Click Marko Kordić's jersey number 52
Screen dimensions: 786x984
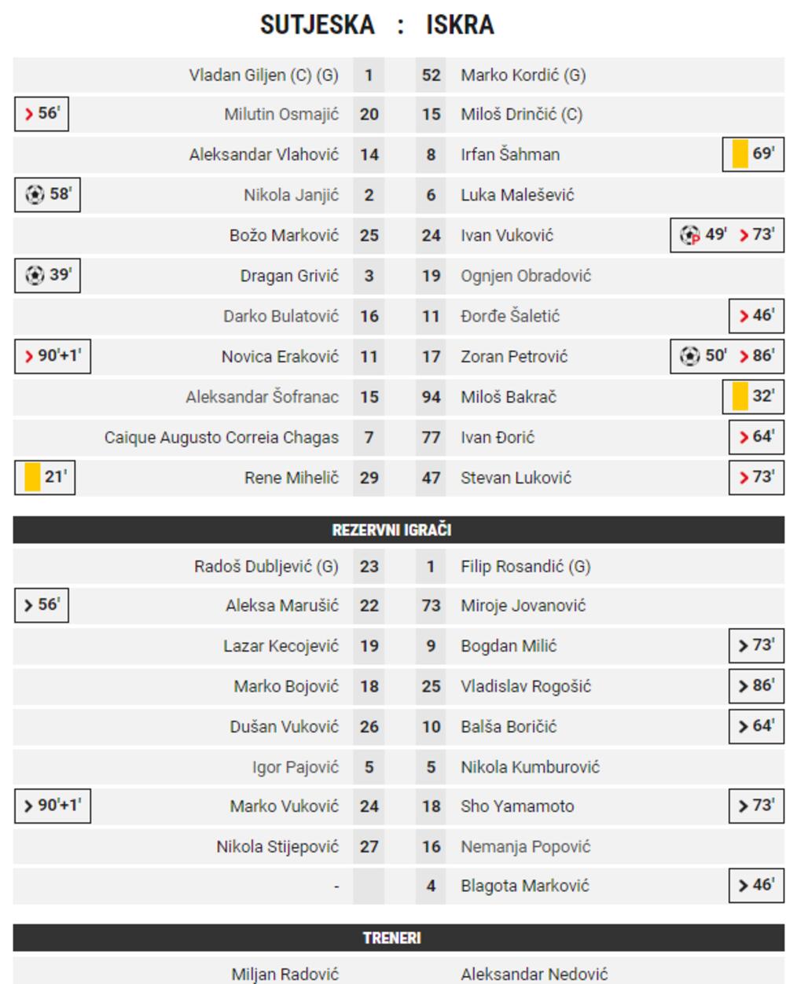pyautogui.click(x=431, y=75)
